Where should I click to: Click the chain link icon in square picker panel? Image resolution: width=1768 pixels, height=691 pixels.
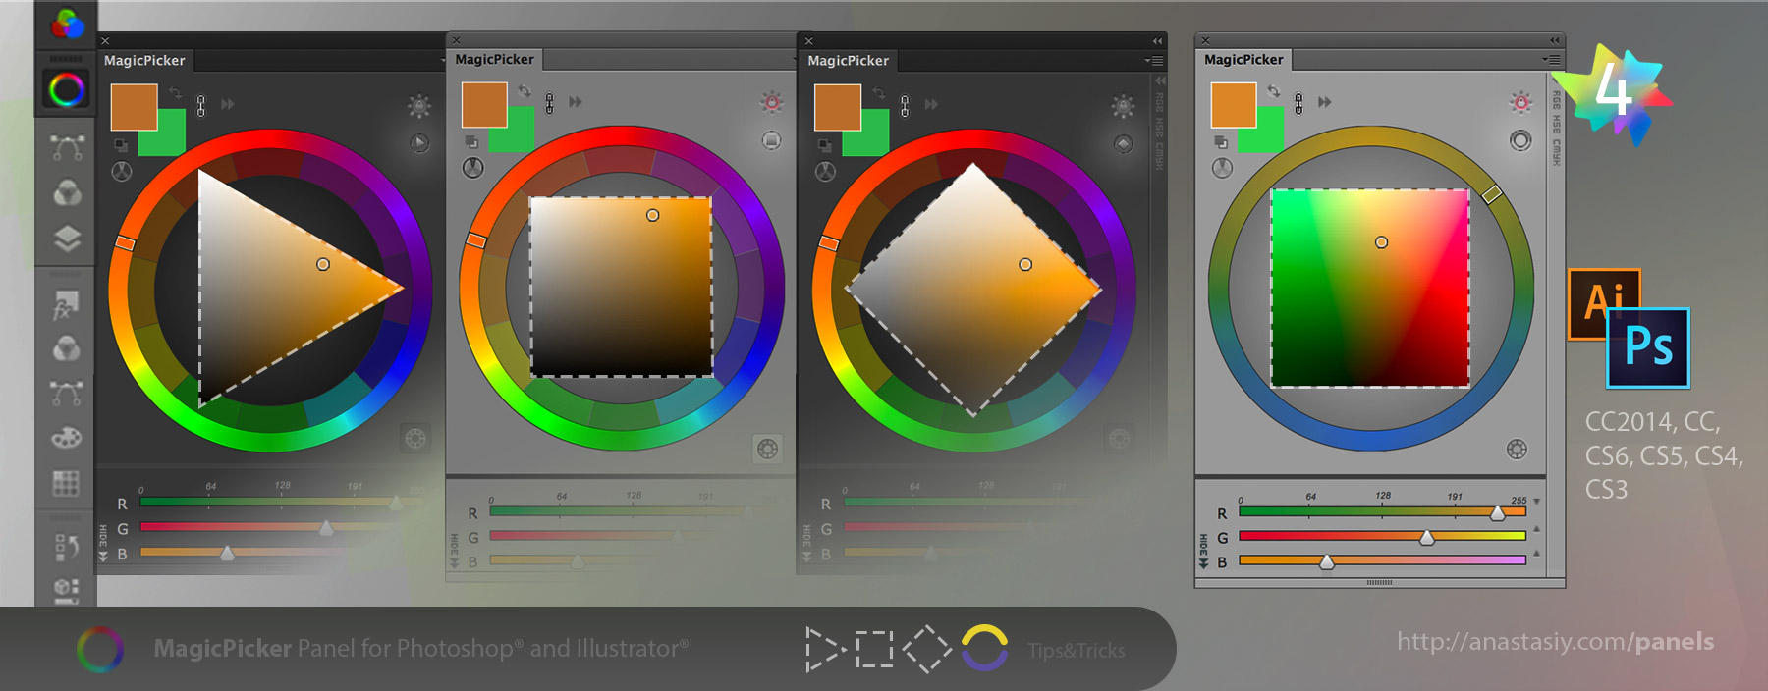(x=550, y=102)
